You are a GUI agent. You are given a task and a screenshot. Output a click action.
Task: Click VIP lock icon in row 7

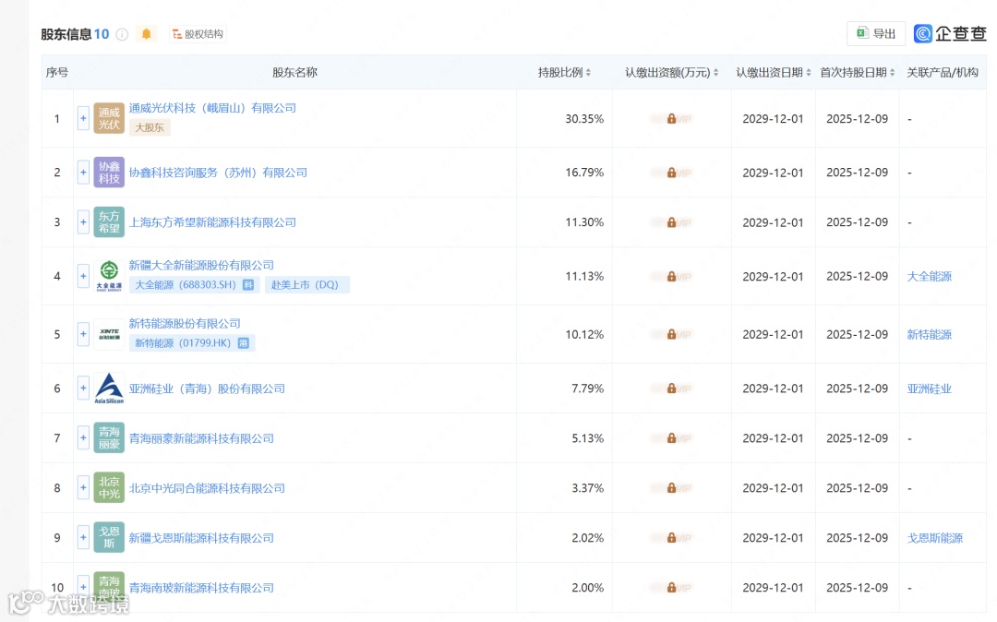click(x=671, y=438)
